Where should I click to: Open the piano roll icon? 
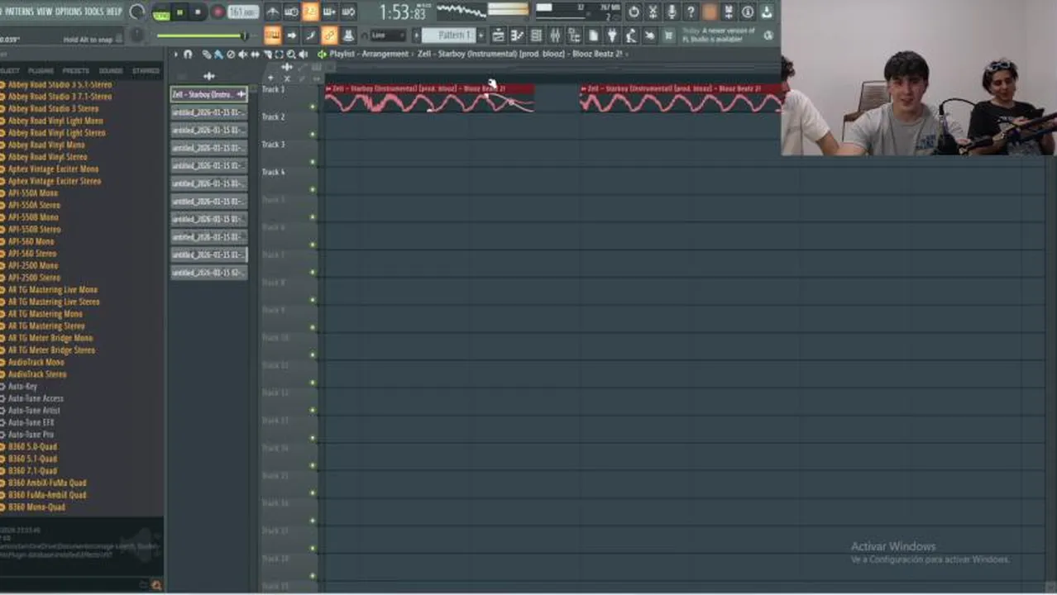[x=517, y=36]
